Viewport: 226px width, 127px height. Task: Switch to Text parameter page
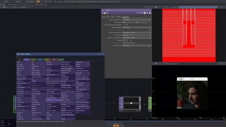[x=103, y=17]
